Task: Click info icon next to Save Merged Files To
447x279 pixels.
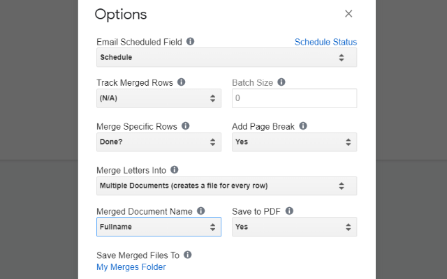Action: pos(188,255)
